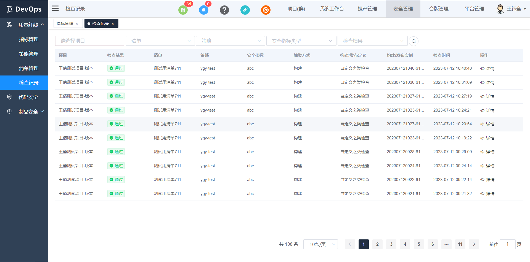
Task: Click the help question mark icon
Action: pos(224,10)
